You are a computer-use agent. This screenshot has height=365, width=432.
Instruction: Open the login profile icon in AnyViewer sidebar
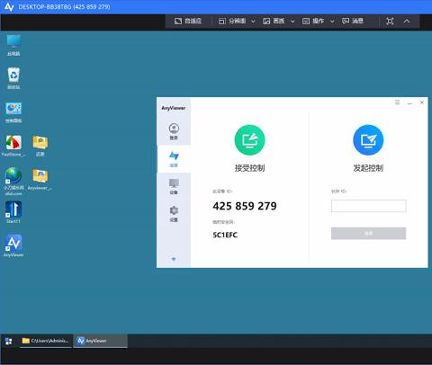point(174,131)
